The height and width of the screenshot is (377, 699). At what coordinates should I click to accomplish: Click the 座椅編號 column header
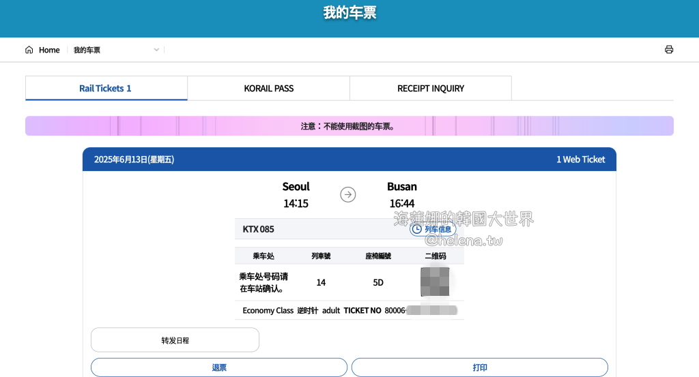[x=378, y=256]
